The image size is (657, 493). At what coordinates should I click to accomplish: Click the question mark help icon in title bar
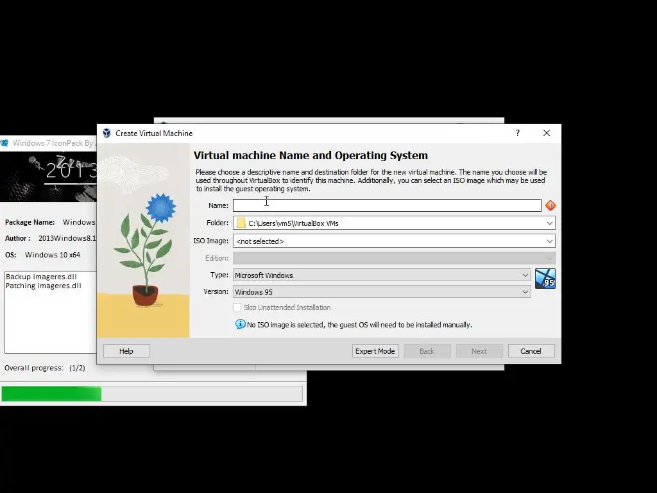pos(518,133)
